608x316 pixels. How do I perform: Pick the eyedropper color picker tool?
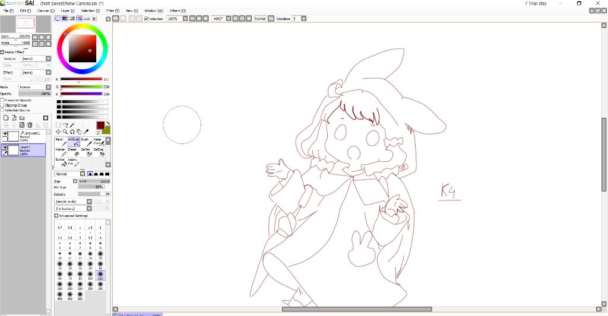(86, 132)
